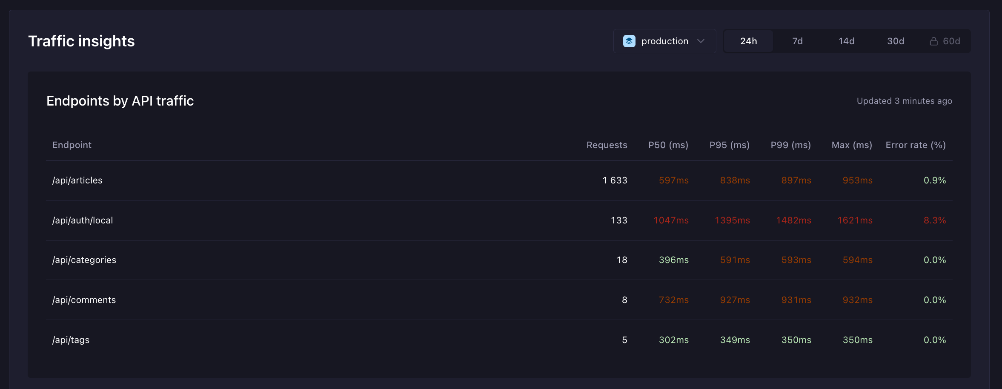Screen dimensions: 1002x389
Task: Sort by Max (ms) column header
Action: tap(852, 145)
